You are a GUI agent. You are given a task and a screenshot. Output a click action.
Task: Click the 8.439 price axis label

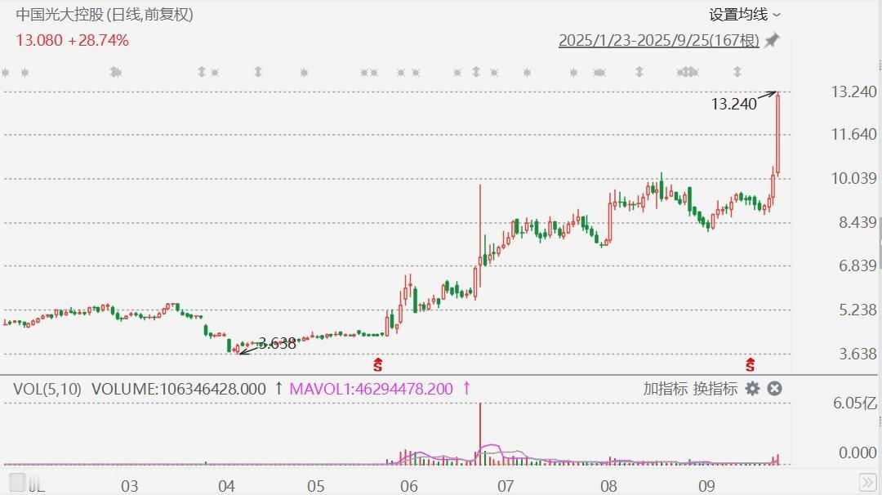pyautogui.click(x=857, y=222)
